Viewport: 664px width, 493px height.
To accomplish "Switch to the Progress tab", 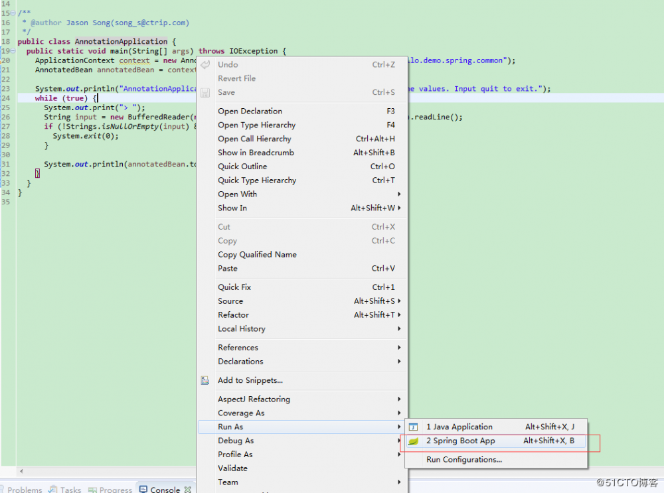I will (x=110, y=489).
